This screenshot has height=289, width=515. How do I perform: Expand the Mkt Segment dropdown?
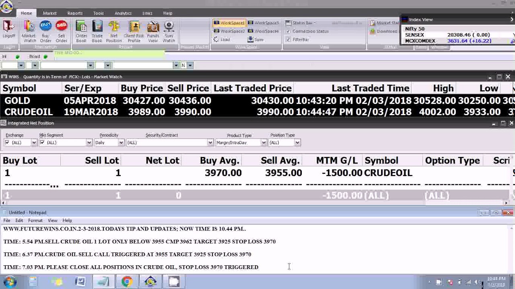89,142
